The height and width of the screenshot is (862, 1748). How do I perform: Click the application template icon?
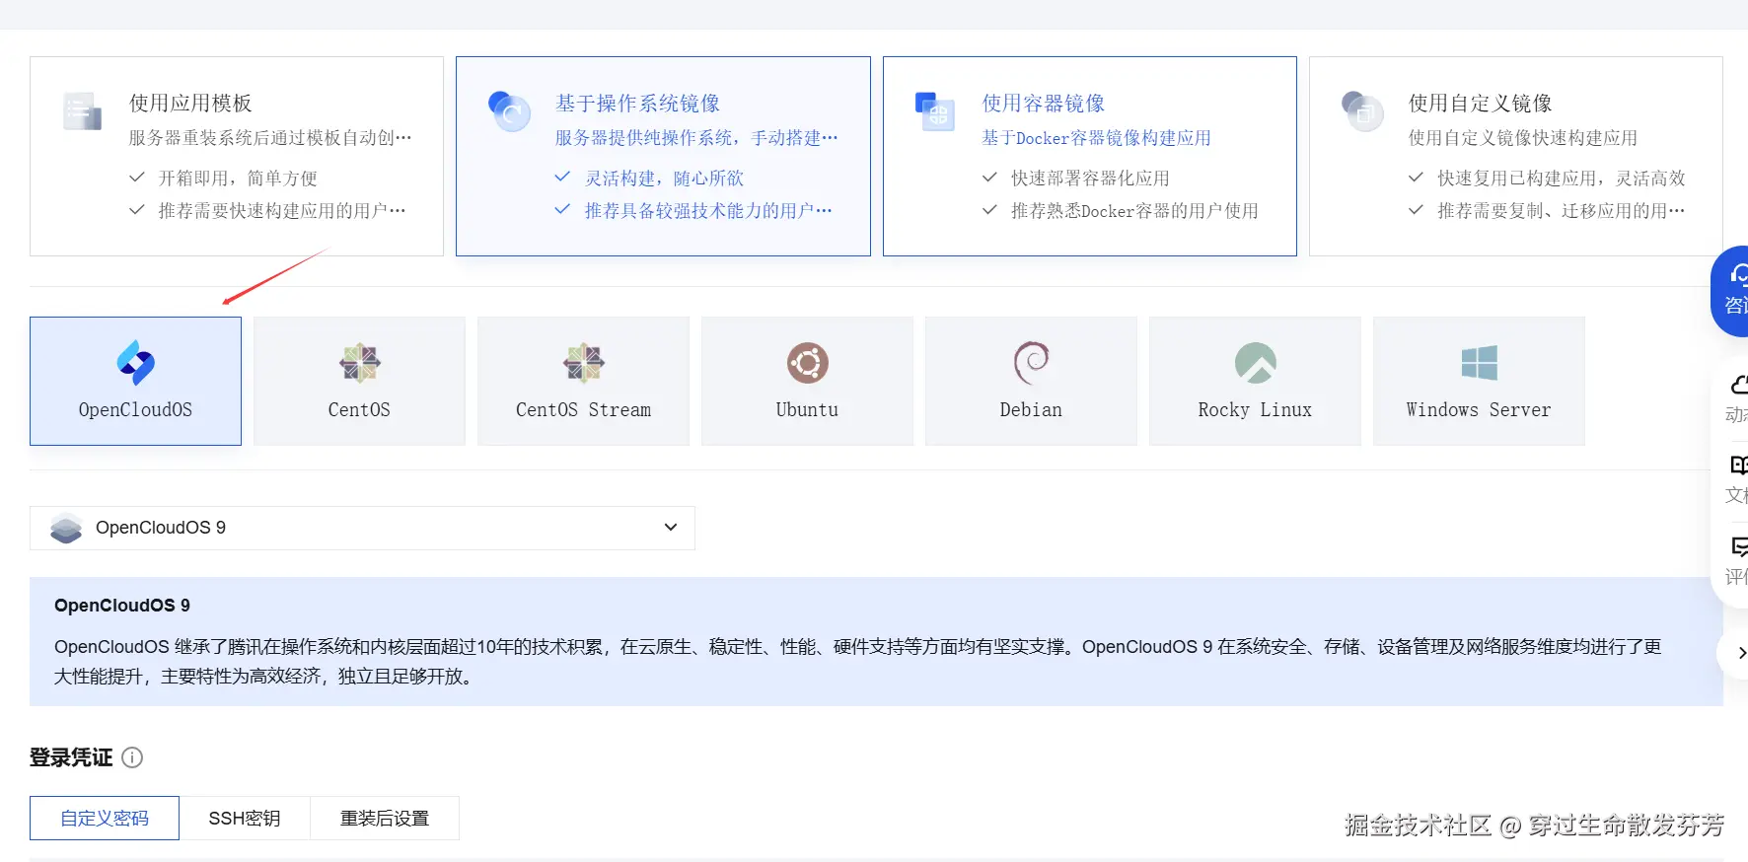coord(83,111)
